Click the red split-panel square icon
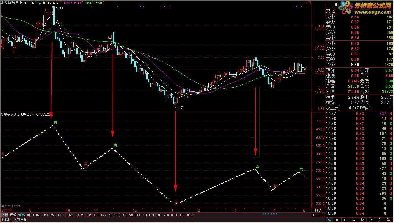This screenshot has height=223, width=394. tap(309, 3)
